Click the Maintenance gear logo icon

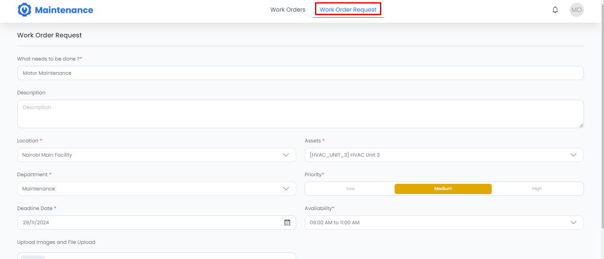point(24,10)
